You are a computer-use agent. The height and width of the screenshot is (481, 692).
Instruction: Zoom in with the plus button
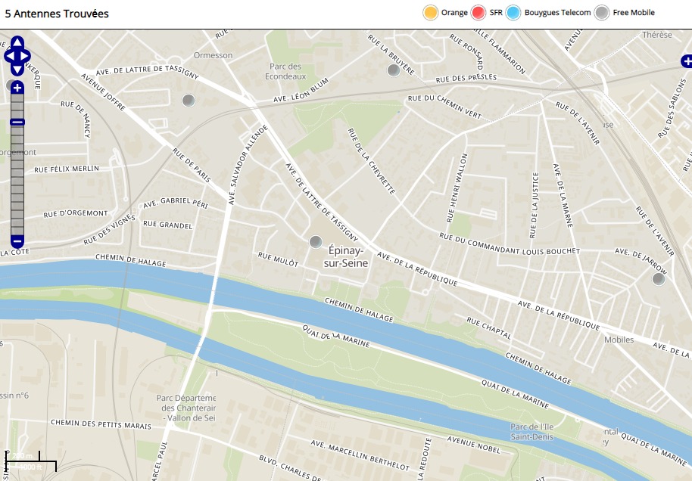(x=17, y=88)
